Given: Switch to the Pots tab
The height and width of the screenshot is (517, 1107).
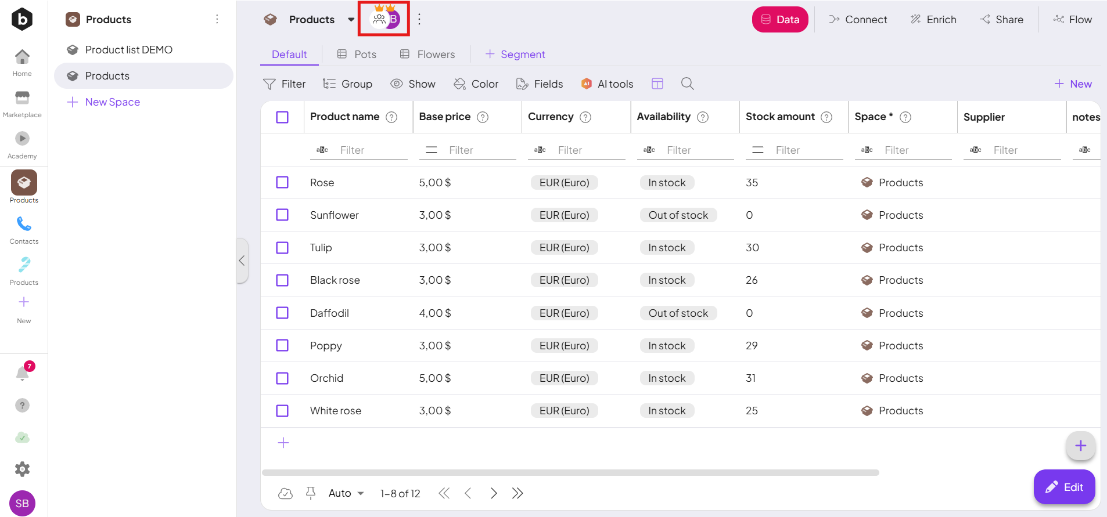Looking at the screenshot, I should click(357, 54).
